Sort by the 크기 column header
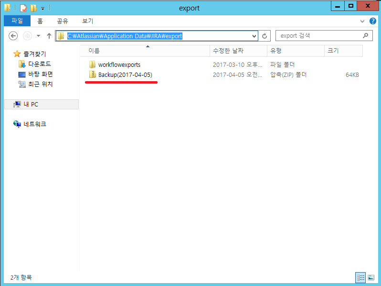This screenshot has width=381, height=286. (344, 51)
